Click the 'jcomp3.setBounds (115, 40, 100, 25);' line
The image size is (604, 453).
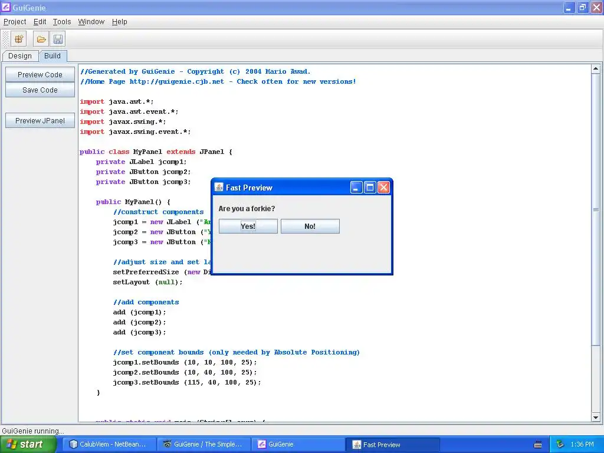(x=187, y=382)
